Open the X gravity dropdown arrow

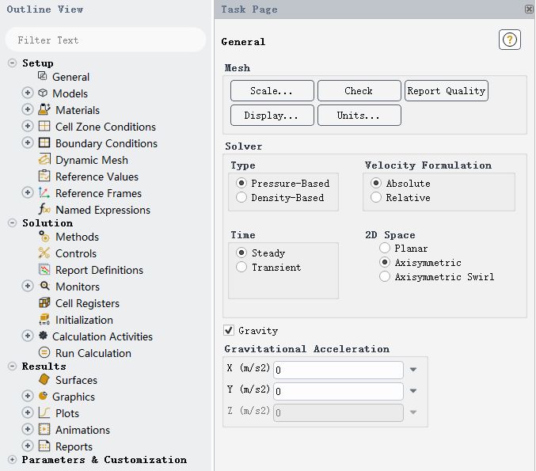pos(412,370)
